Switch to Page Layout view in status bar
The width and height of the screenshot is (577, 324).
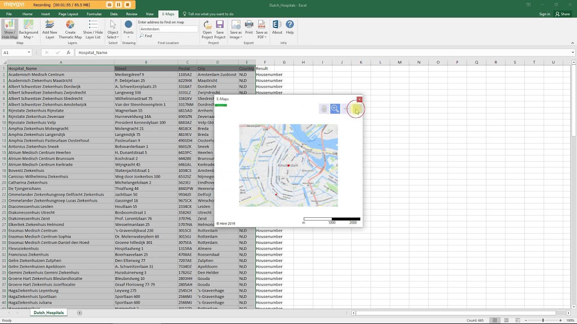pos(506,320)
